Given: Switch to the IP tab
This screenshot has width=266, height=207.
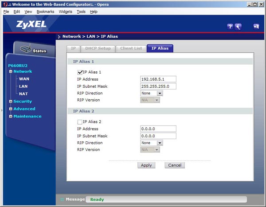Looking at the screenshot, I should click(73, 49).
